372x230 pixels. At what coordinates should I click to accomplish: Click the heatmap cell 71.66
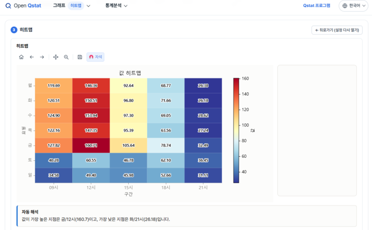pyautogui.click(x=166, y=100)
